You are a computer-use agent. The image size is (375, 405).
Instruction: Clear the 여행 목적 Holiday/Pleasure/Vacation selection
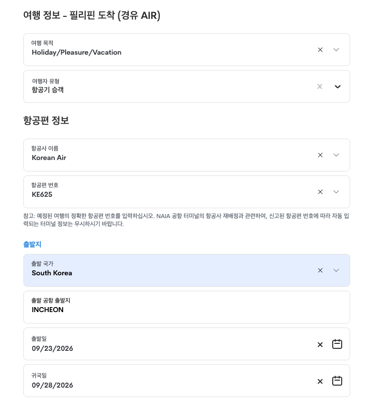[x=320, y=50]
